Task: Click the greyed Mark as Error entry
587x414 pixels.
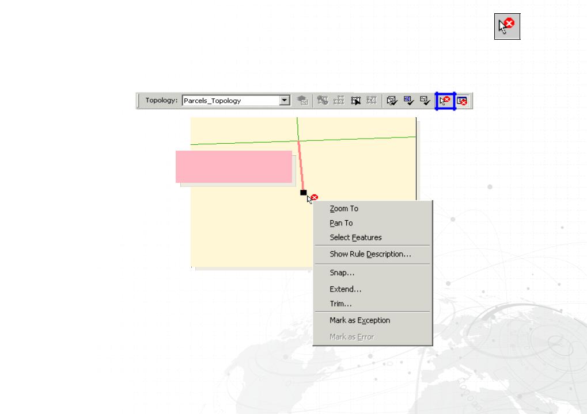Action: pyautogui.click(x=352, y=337)
